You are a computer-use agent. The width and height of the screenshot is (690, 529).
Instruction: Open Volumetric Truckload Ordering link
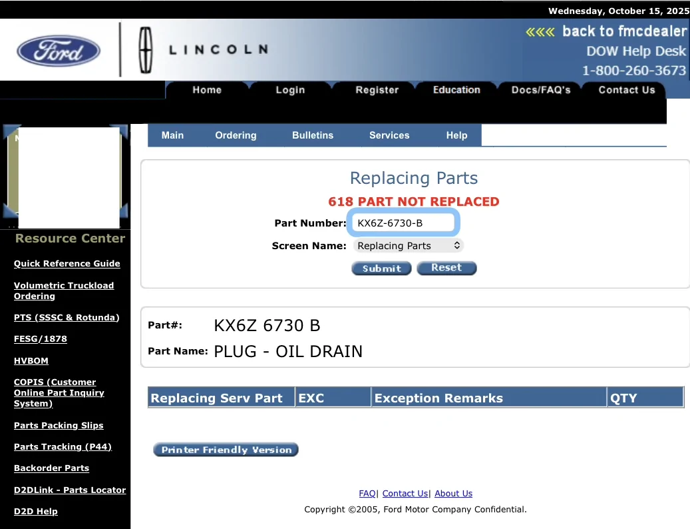(64, 290)
